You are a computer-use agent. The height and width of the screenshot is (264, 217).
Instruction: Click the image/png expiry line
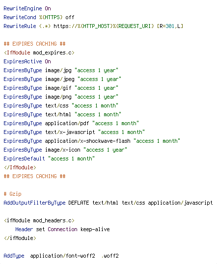click(x=61, y=97)
